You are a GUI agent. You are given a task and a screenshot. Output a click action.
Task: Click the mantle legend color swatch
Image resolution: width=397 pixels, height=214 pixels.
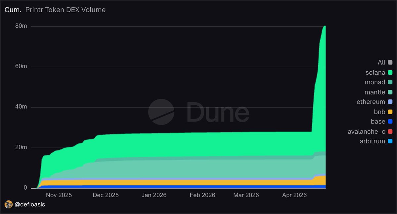(390, 92)
